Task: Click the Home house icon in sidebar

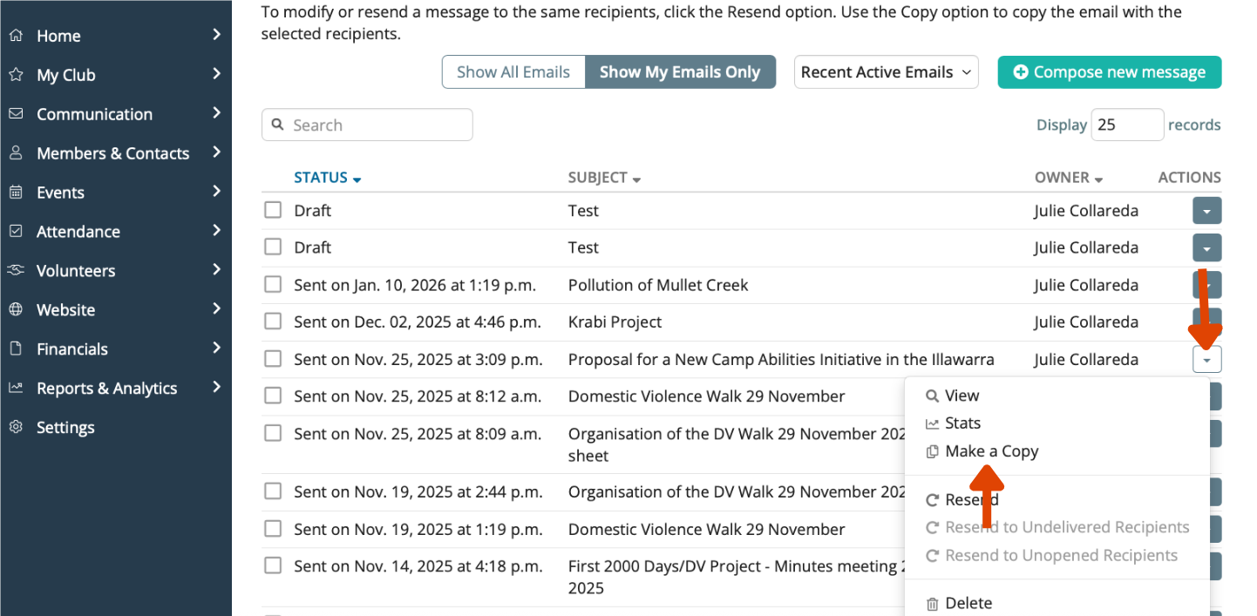Action: point(15,36)
